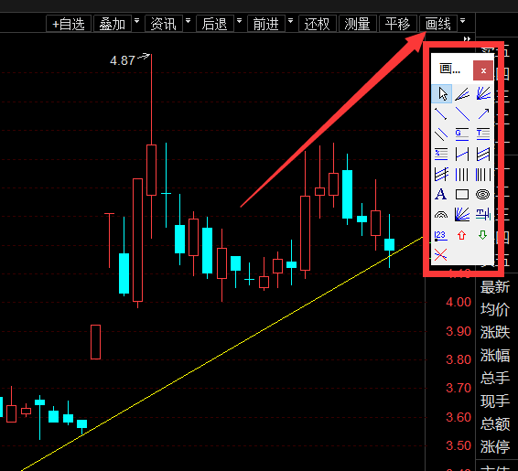Click the +自选 button
518x471 pixels.
pyautogui.click(x=69, y=24)
